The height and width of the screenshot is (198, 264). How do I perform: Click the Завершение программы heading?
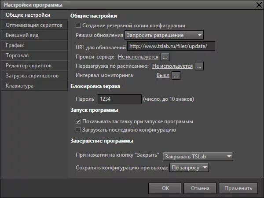point(102,141)
